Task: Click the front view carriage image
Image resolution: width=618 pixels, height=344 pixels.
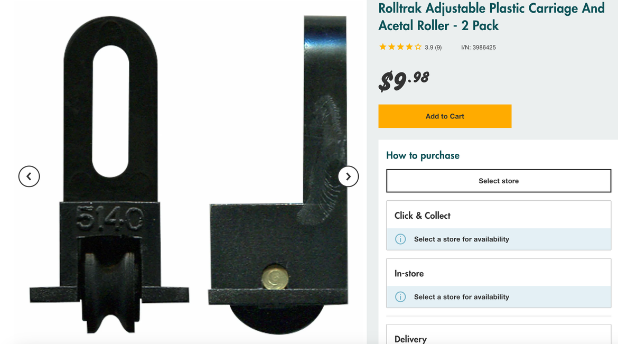Action: (x=109, y=175)
